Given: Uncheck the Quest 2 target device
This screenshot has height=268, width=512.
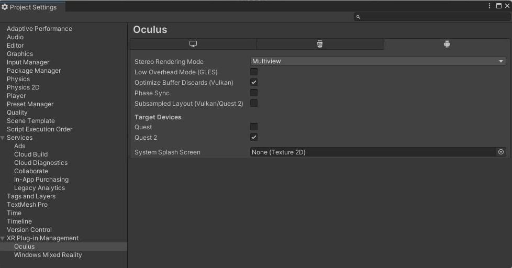Looking at the screenshot, I should 254,137.
